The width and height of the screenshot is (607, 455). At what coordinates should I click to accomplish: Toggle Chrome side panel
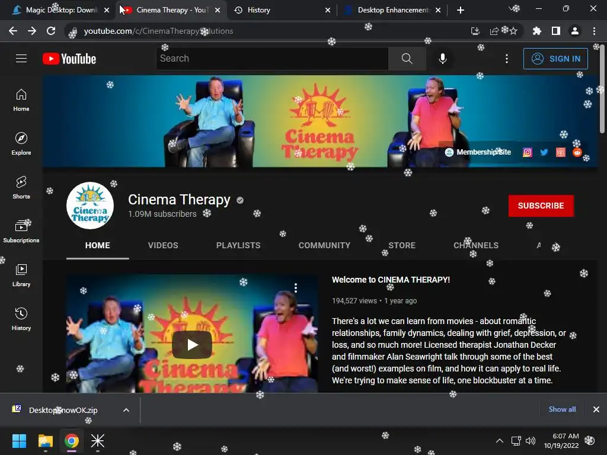(x=555, y=31)
